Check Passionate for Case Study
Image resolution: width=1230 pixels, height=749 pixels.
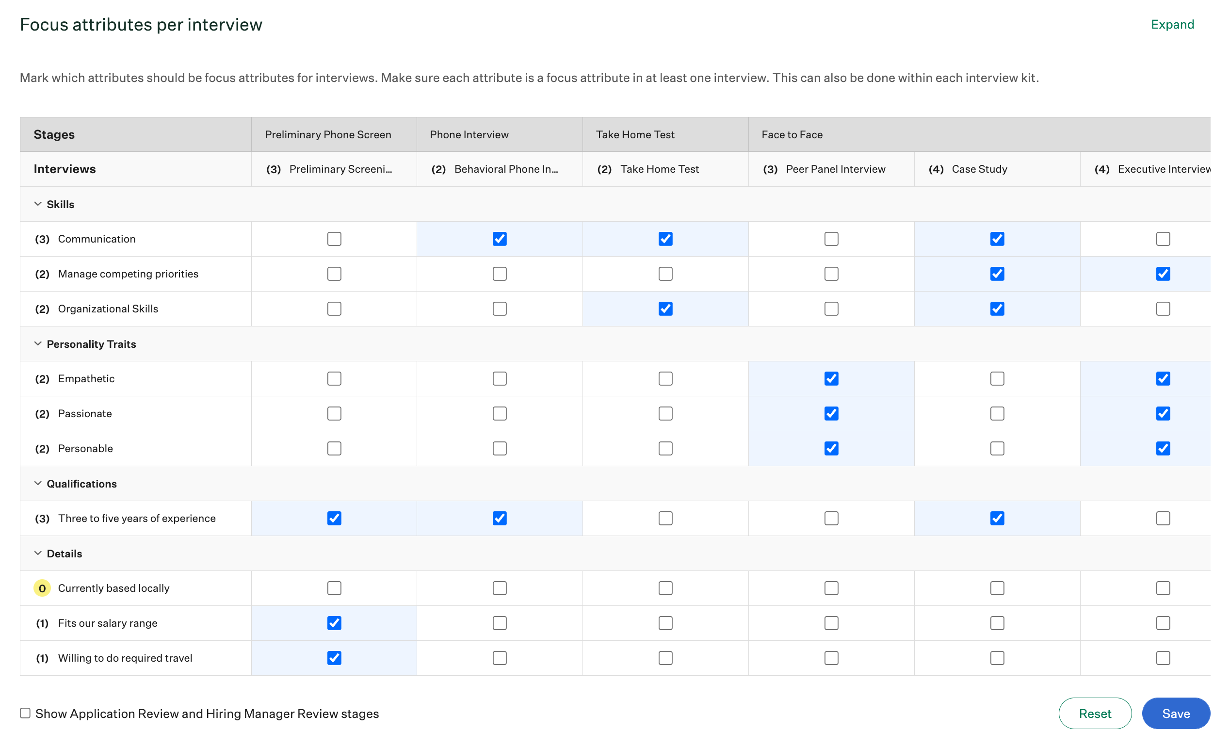[x=996, y=413]
